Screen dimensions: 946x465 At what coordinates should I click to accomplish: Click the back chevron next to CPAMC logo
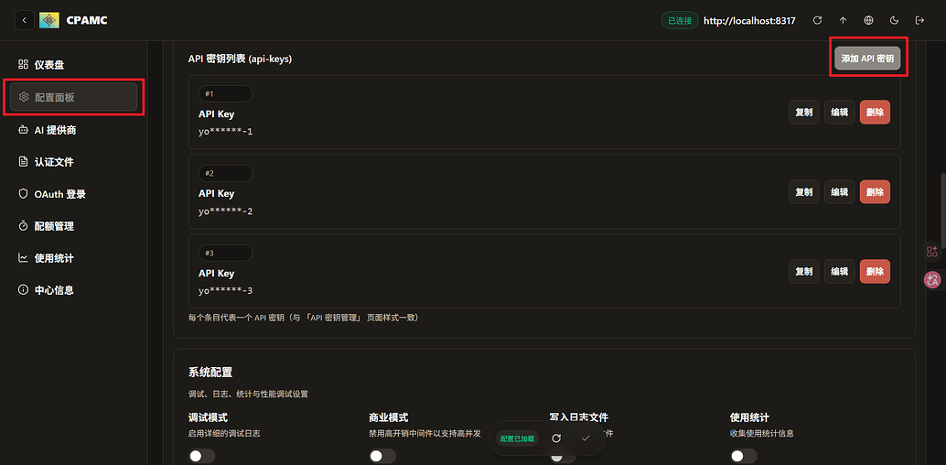click(24, 20)
